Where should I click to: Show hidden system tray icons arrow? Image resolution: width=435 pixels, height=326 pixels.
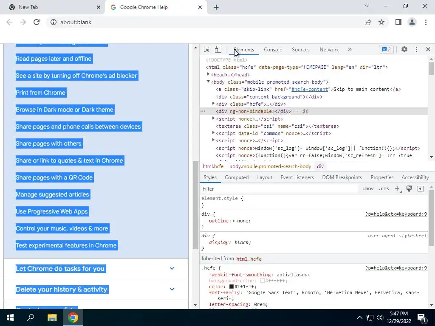[x=359, y=318]
